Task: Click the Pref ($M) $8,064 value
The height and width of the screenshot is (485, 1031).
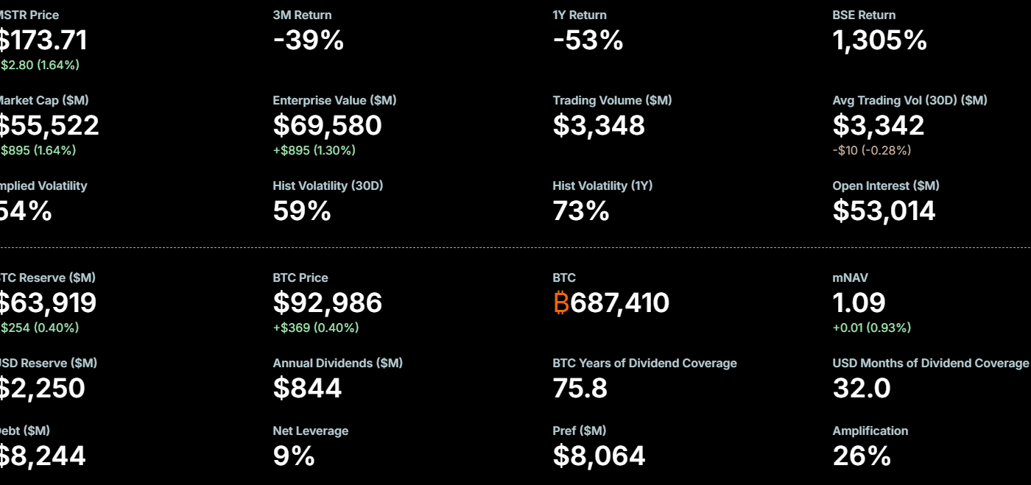Action: click(x=599, y=456)
